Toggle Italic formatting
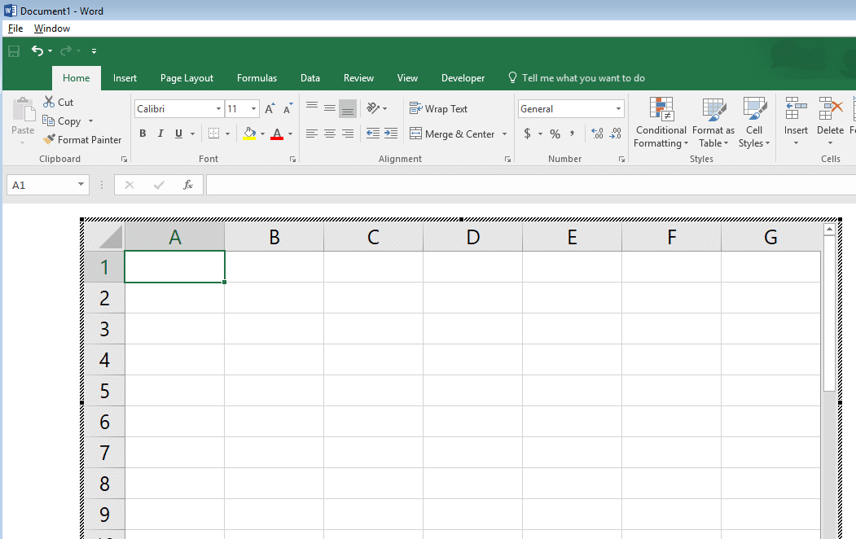 click(x=160, y=134)
